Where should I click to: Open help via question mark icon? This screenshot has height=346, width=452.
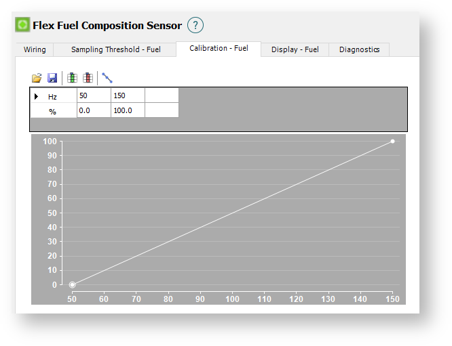coord(195,25)
